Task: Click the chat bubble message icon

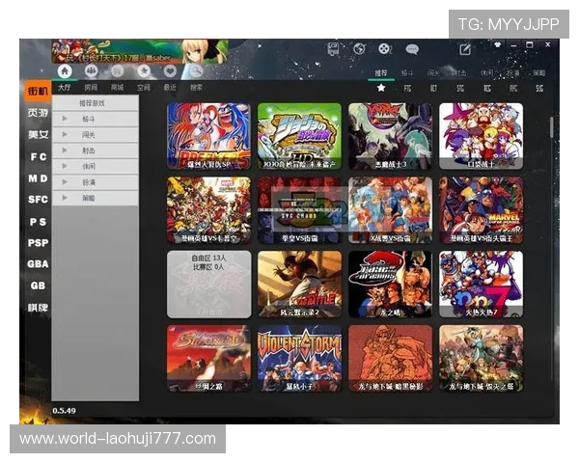Action: pyautogui.click(x=412, y=48)
